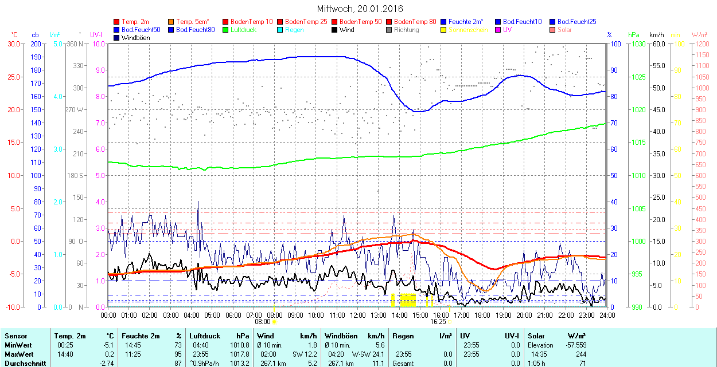The image size is (717, 367).
Task: Click the magenta UV legend swatch
Action: [498, 30]
